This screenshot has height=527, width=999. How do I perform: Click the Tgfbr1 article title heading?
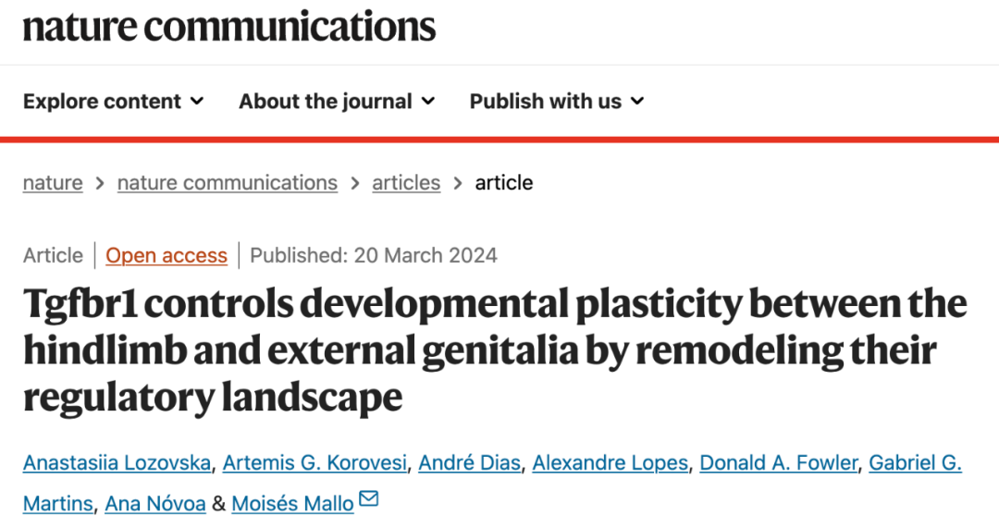click(494, 351)
